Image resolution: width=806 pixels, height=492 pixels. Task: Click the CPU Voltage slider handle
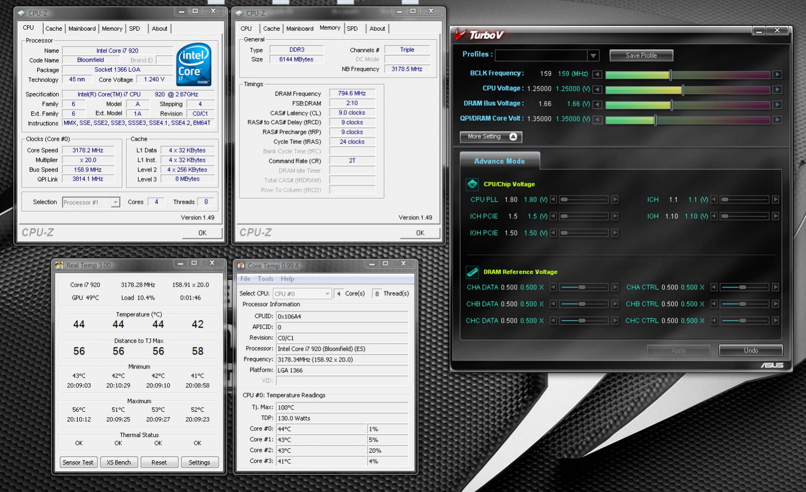(683, 90)
